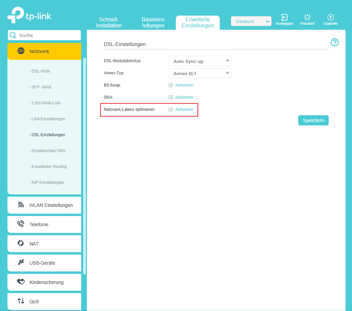Click the Suche search field
This screenshot has height=311, width=352.
click(47, 35)
